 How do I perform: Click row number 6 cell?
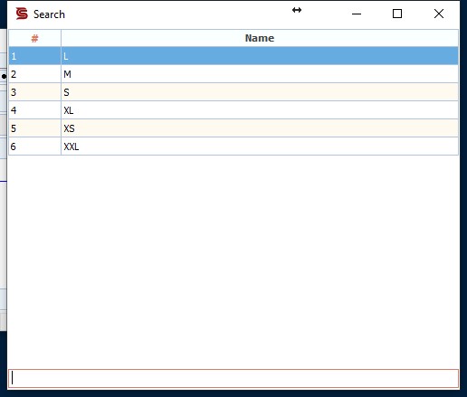(x=34, y=147)
